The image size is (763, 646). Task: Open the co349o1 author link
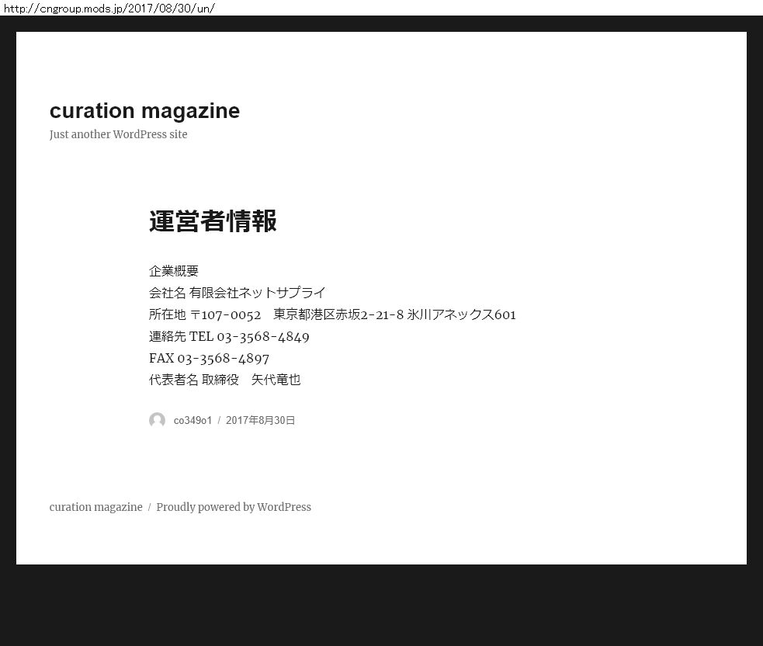pyautogui.click(x=192, y=420)
